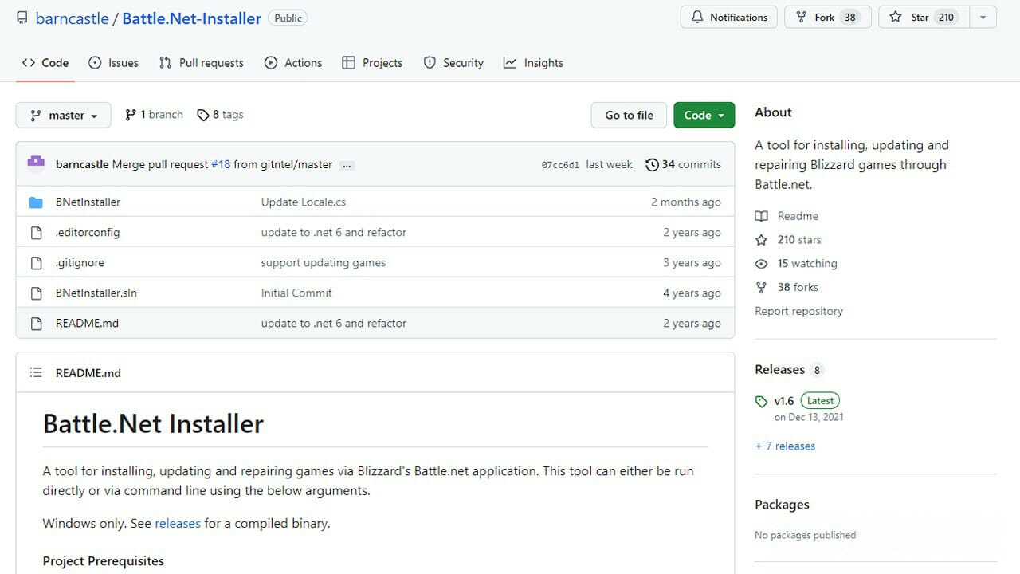
Task: Click the .gitignore file icon
Action: tap(36, 263)
